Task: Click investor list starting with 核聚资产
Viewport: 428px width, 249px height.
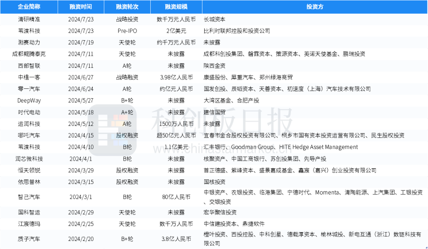Action: point(265,159)
